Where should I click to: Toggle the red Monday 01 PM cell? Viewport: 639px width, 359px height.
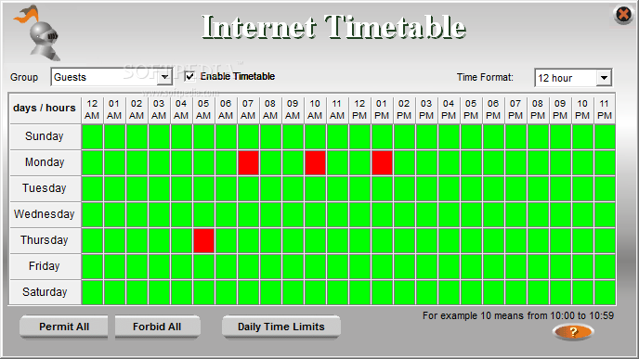pos(383,163)
